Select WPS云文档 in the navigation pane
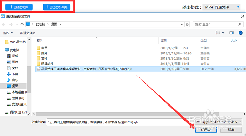 (x=15, y=42)
